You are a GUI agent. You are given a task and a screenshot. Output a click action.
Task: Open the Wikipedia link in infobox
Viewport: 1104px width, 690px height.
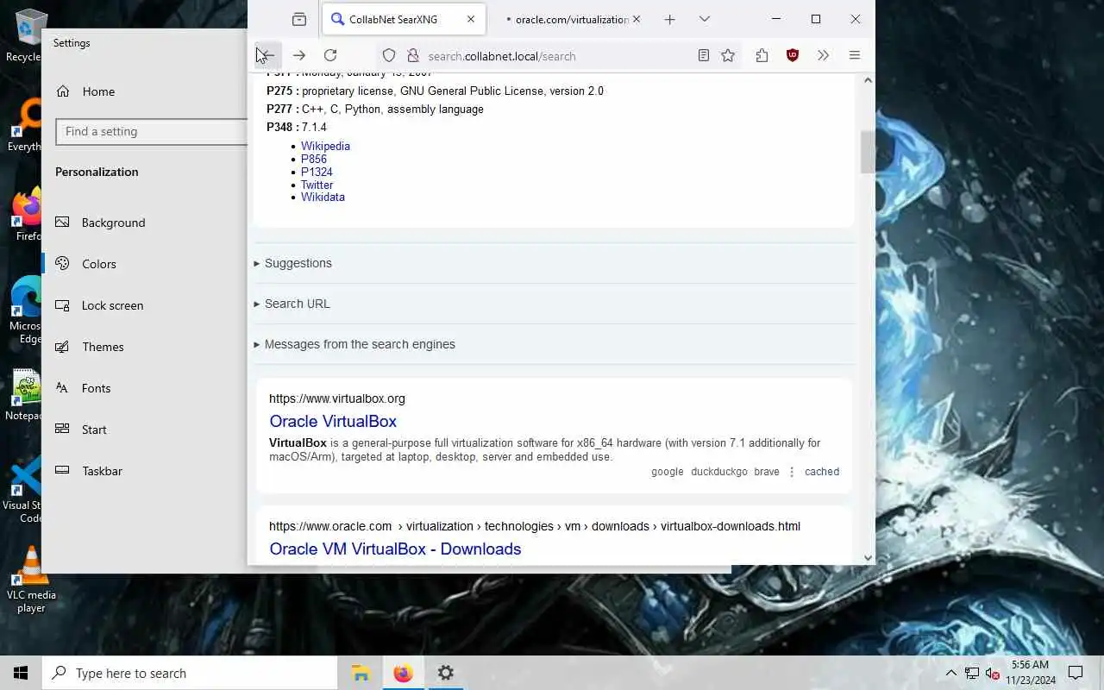(x=325, y=147)
